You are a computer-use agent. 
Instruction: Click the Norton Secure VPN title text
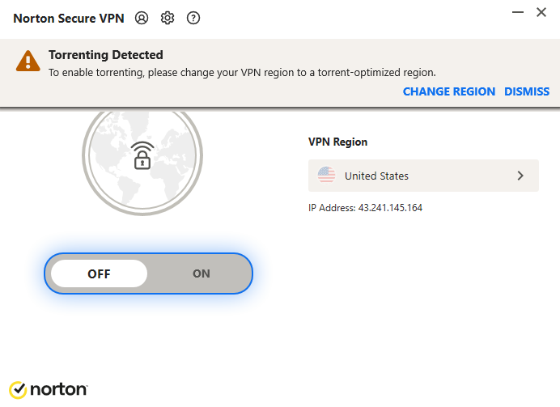[x=69, y=18]
